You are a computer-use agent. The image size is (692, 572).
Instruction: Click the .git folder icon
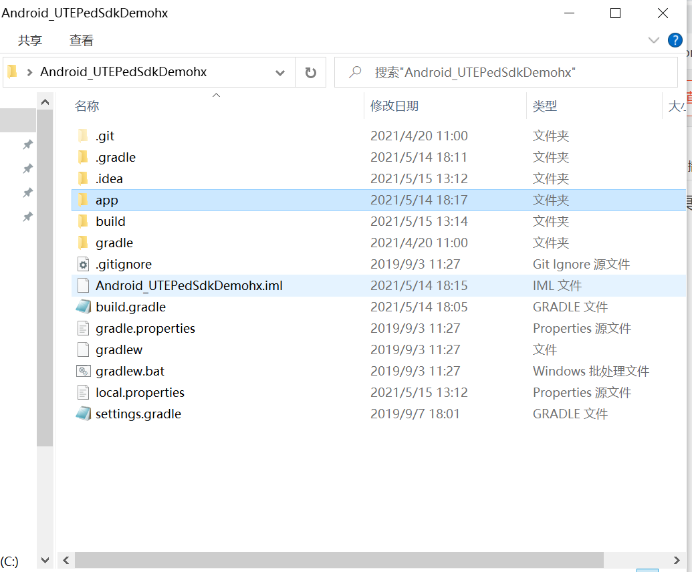tap(83, 136)
